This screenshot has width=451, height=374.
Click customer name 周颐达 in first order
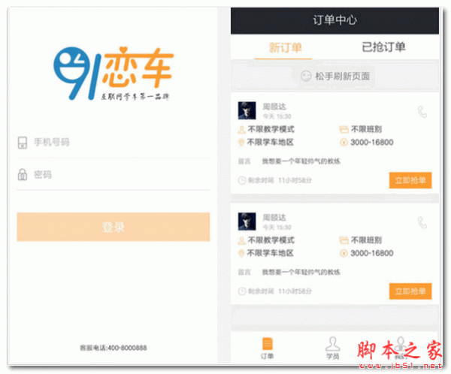click(x=274, y=107)
